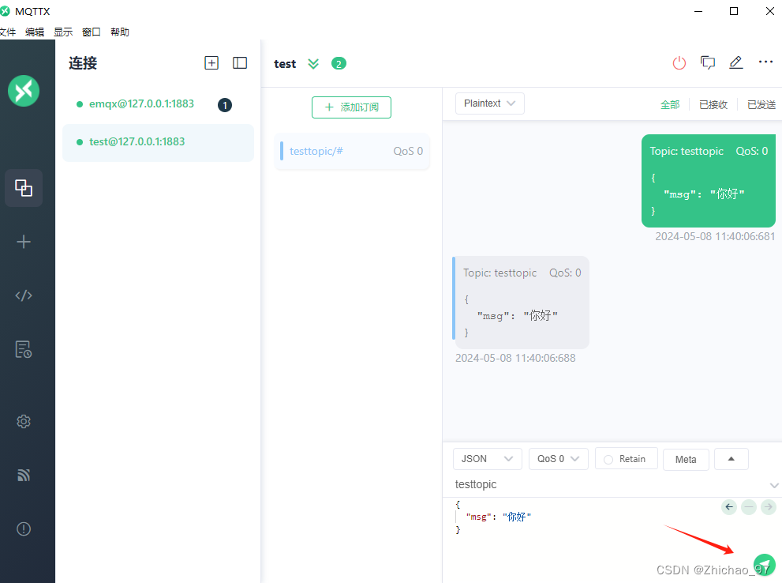This screenshot has height=583, width=782.
Task: Click the green sent message bubble
Action: (708, 181)
